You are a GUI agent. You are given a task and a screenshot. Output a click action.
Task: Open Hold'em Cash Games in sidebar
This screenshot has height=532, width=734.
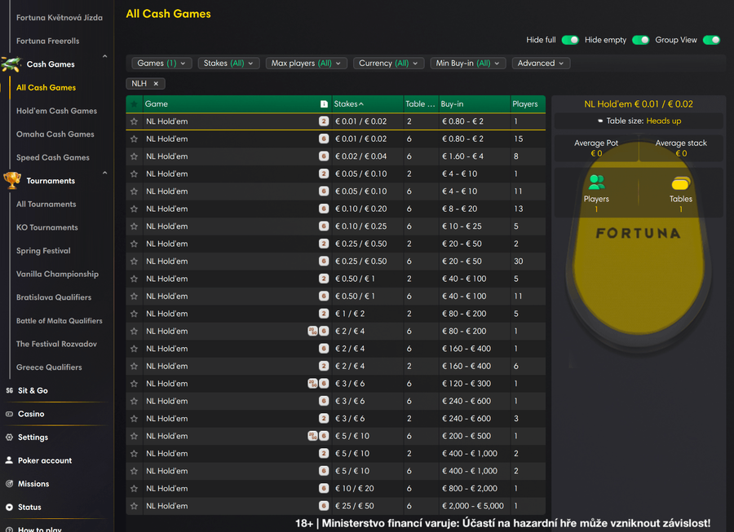pos(56,111)
